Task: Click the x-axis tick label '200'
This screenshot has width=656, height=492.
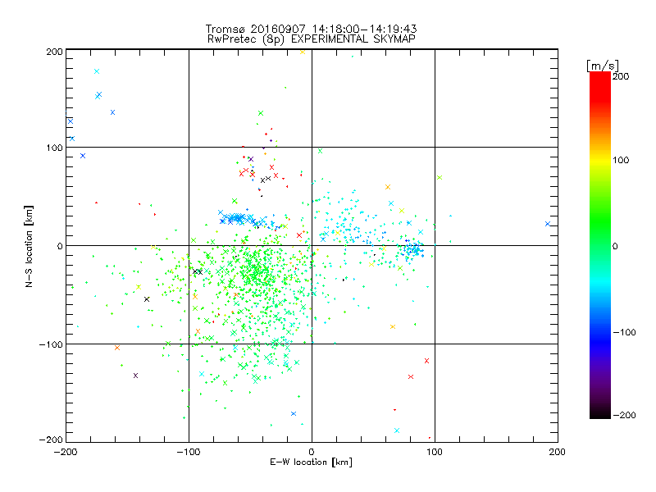Action: click(x=558, y=452)
